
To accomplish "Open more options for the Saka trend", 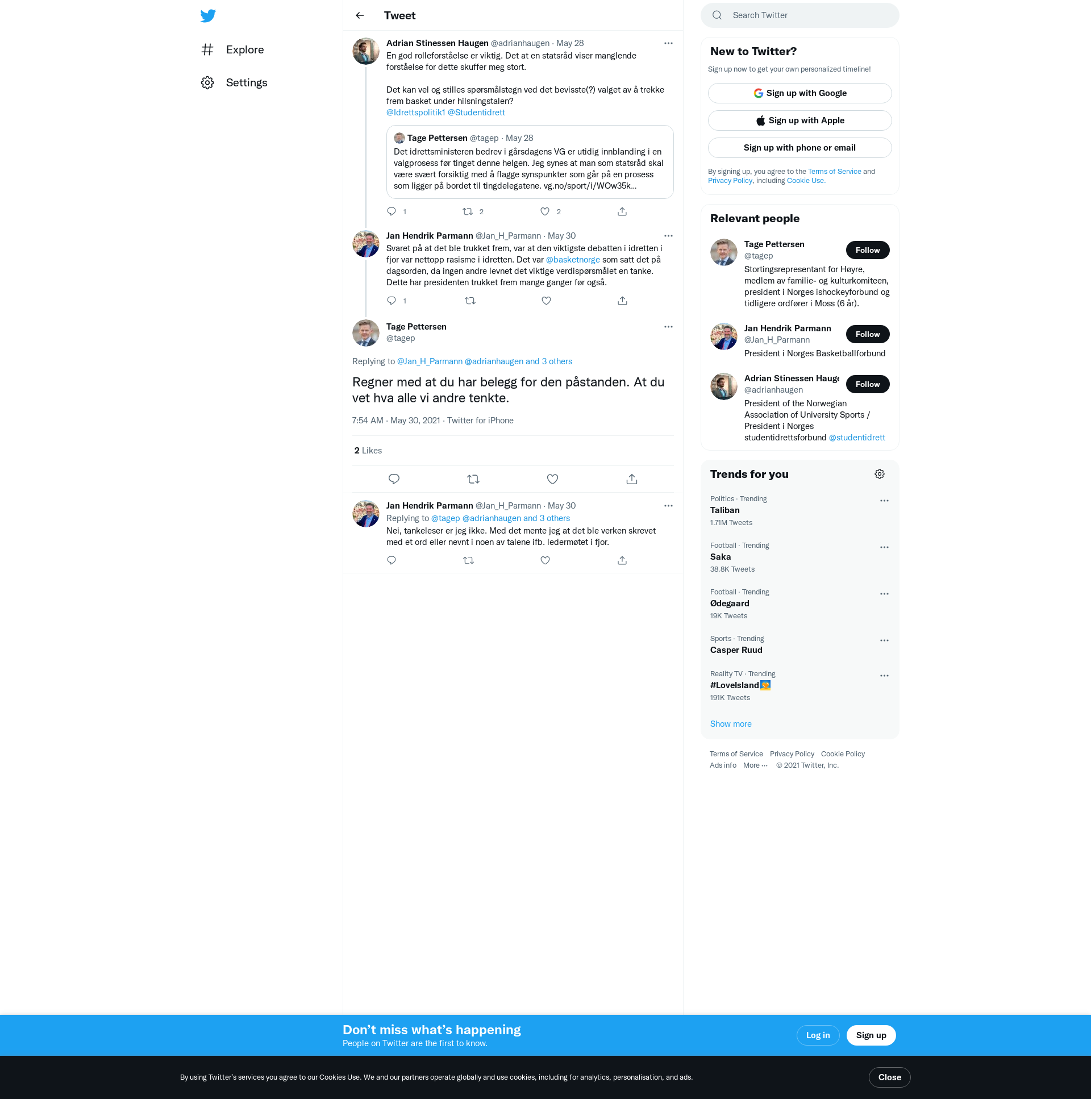I will (x=884, y=548).
